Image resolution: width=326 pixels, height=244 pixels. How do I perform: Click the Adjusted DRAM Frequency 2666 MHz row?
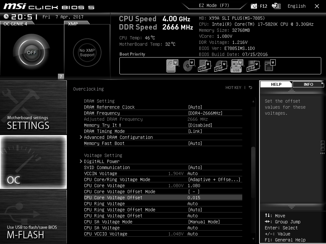[x=163, y=119]
